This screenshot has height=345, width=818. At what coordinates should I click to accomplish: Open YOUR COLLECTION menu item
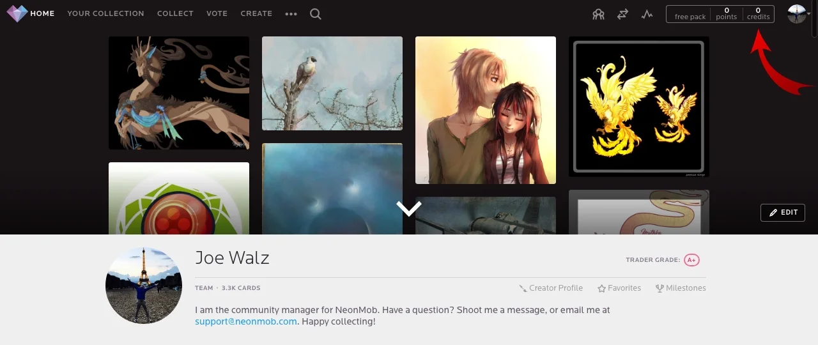(105, 13)
